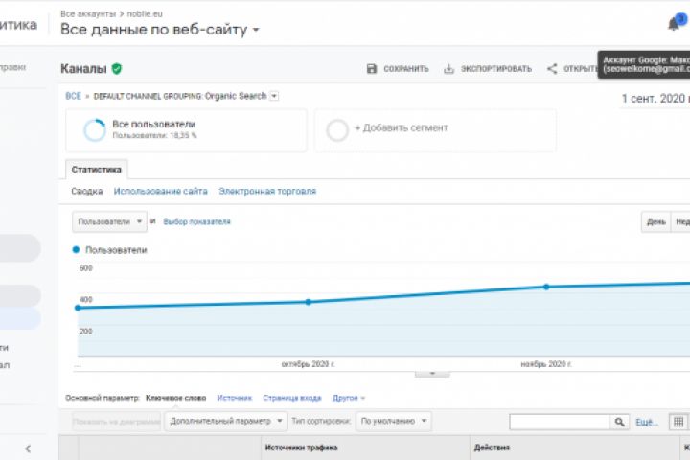
Task: Click the grayed 'Показать на диаграмме' button
Action: tap(117, 422)
